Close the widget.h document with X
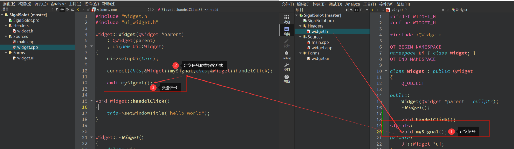This screenshot has width=514, height=149. 447,10
